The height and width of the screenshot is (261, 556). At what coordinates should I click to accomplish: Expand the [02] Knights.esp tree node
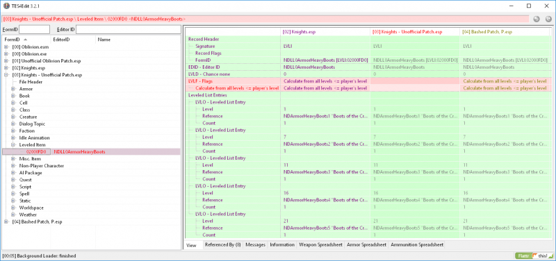[x=6, y=67]
